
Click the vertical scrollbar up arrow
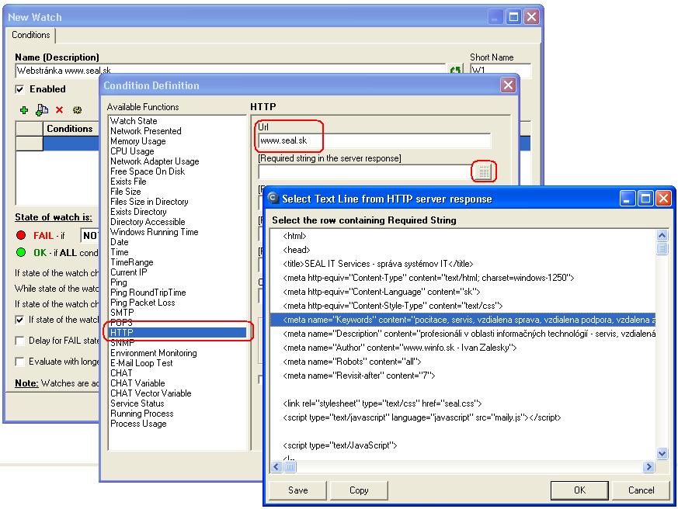pyautogui.click(x=662, y=235)
